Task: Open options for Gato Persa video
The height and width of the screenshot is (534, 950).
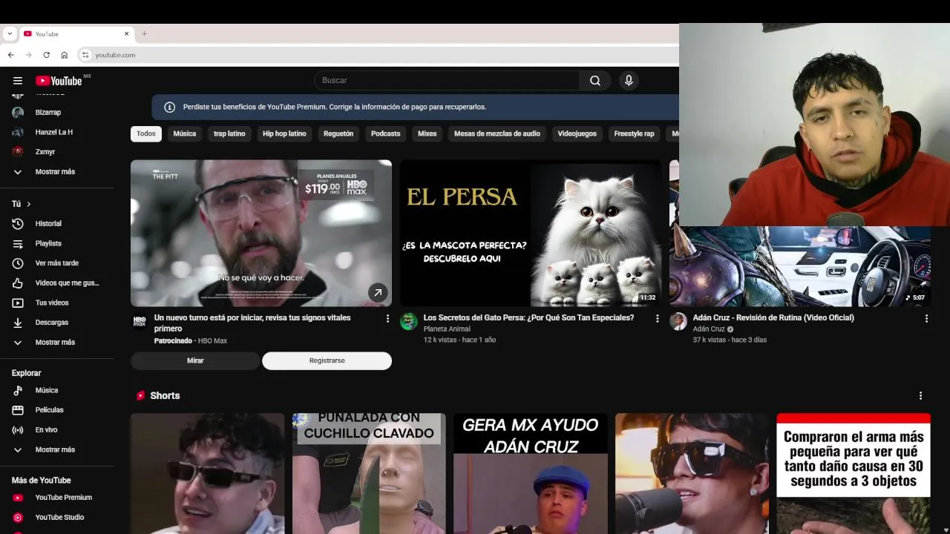Action: coord(657,318)
